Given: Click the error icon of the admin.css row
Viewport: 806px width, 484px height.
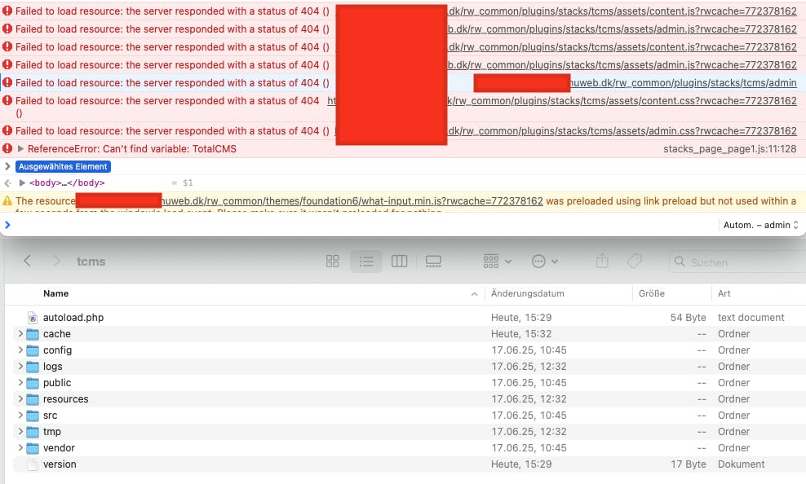Looking at the screenshot, I should tap(7, 131).
